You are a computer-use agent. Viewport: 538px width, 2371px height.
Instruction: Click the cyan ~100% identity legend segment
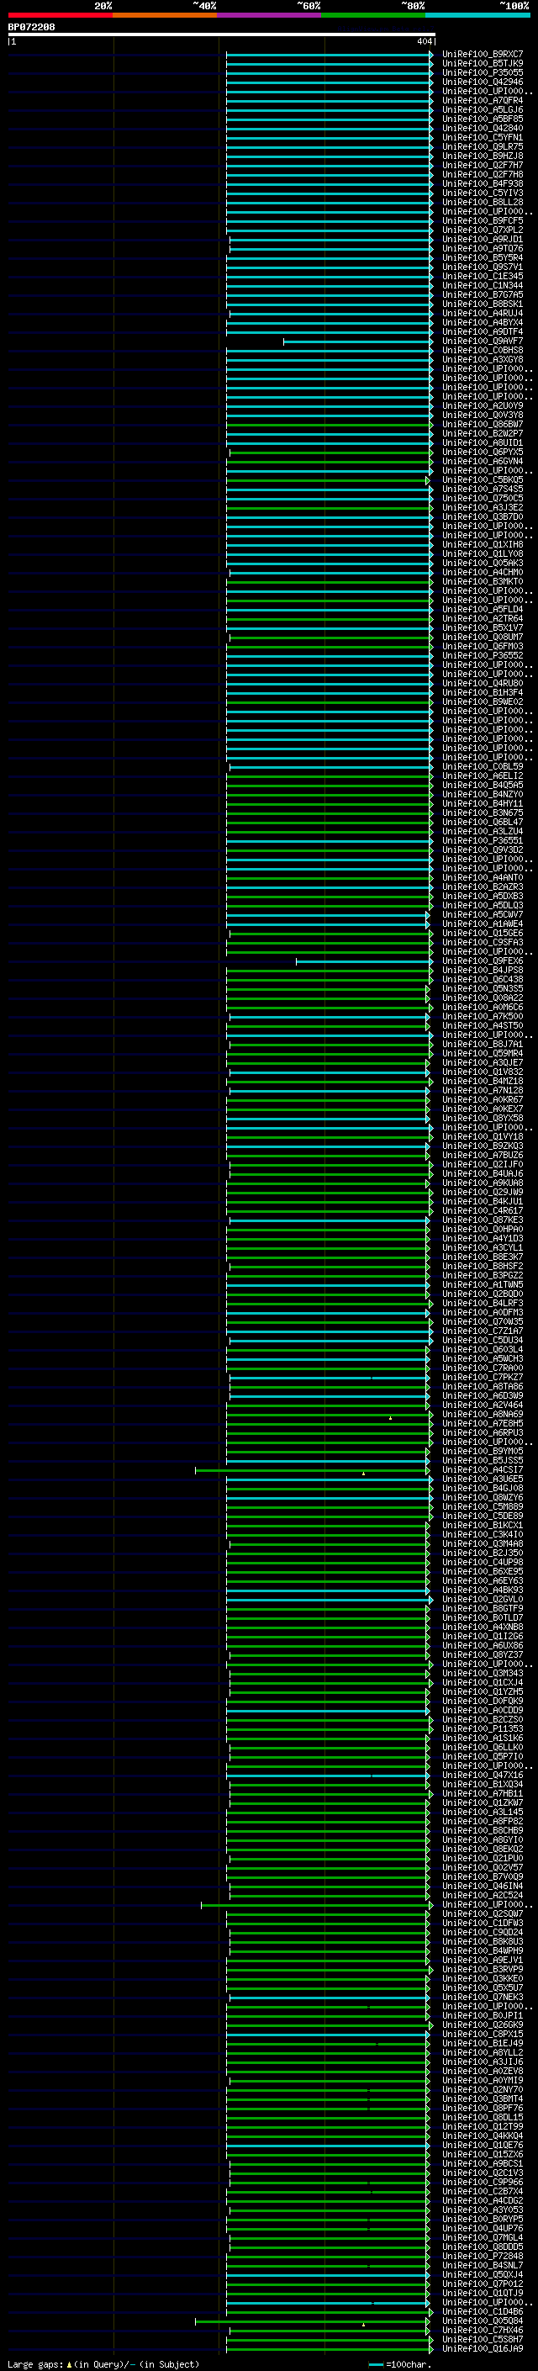click(478, 15)
